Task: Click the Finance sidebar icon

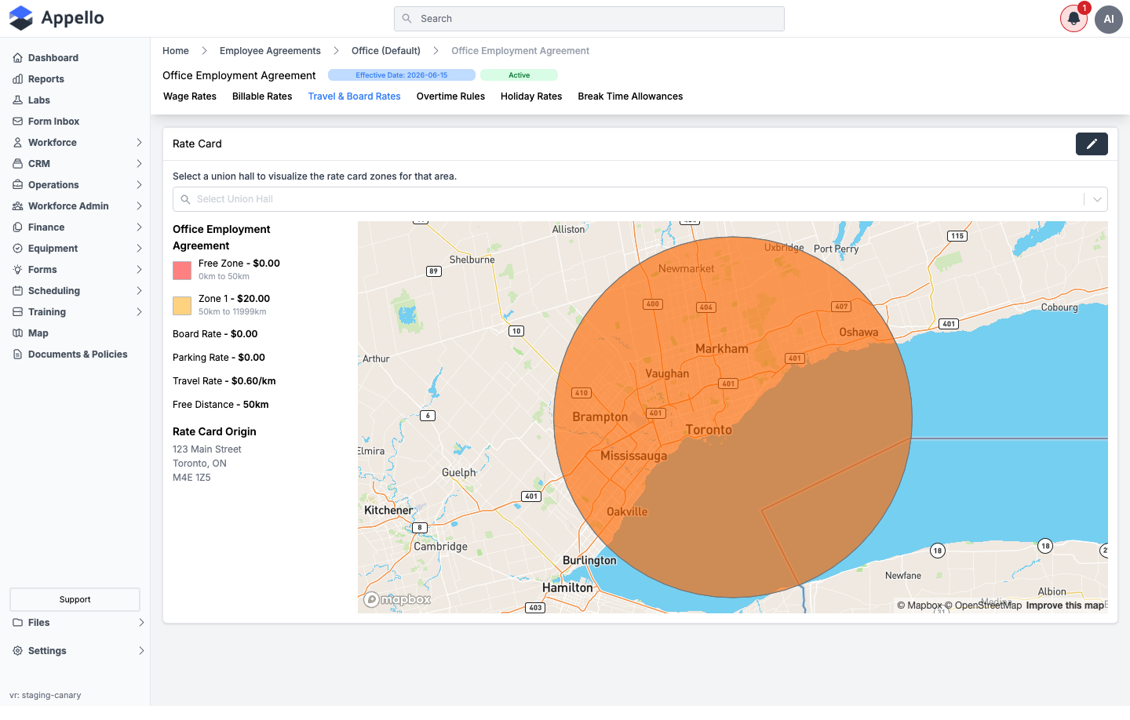Action: click(17, 227)
